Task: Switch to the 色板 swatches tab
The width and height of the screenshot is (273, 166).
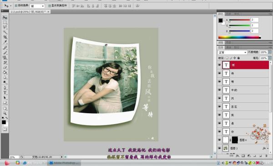Action: (228, 14)
